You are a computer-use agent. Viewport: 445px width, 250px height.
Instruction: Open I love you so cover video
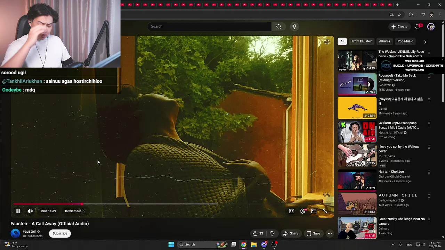pos(357,156)
